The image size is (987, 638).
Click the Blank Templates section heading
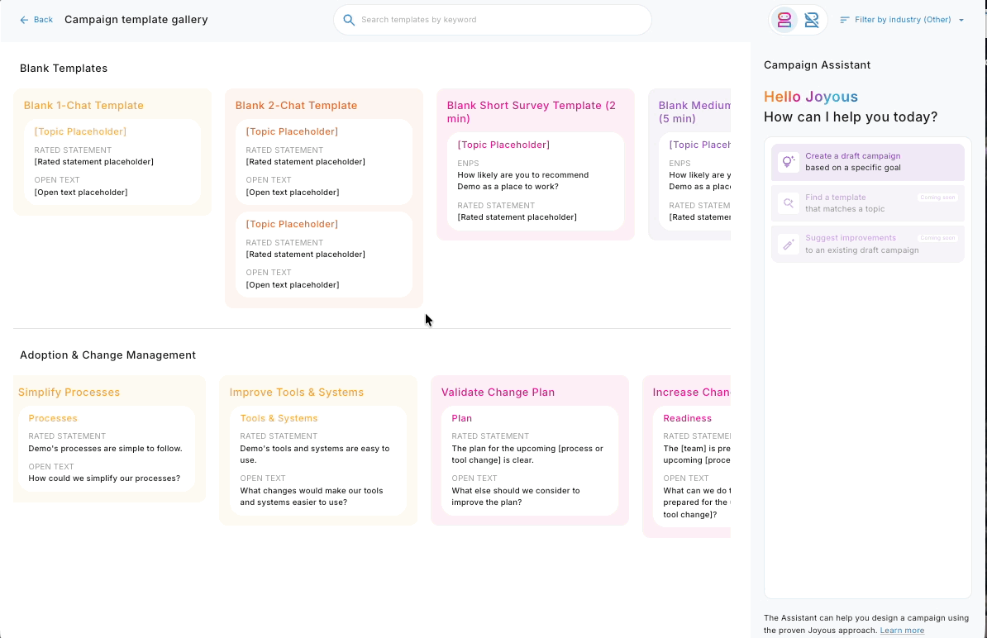[64, 68]
